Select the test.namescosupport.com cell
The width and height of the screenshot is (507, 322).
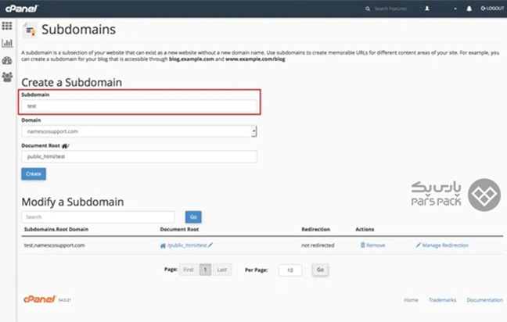click(54, 245)
